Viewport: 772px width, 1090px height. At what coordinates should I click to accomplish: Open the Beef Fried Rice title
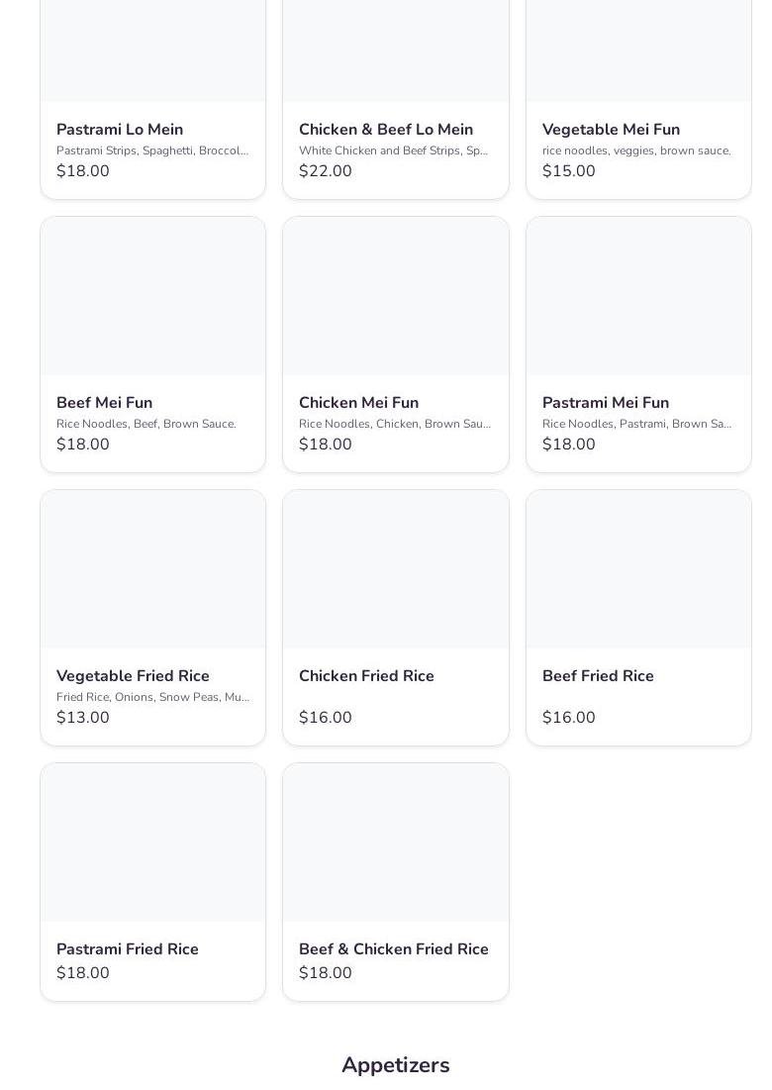click(x=598, y=676)
